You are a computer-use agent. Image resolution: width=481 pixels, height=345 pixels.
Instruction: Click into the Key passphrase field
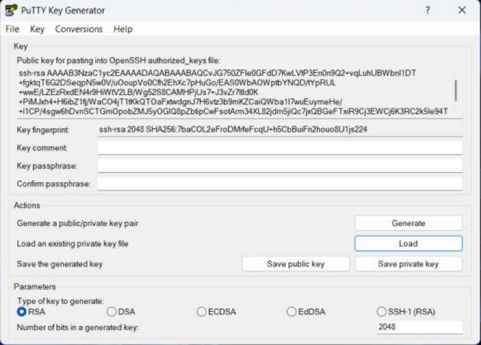[x=280, y=166]
